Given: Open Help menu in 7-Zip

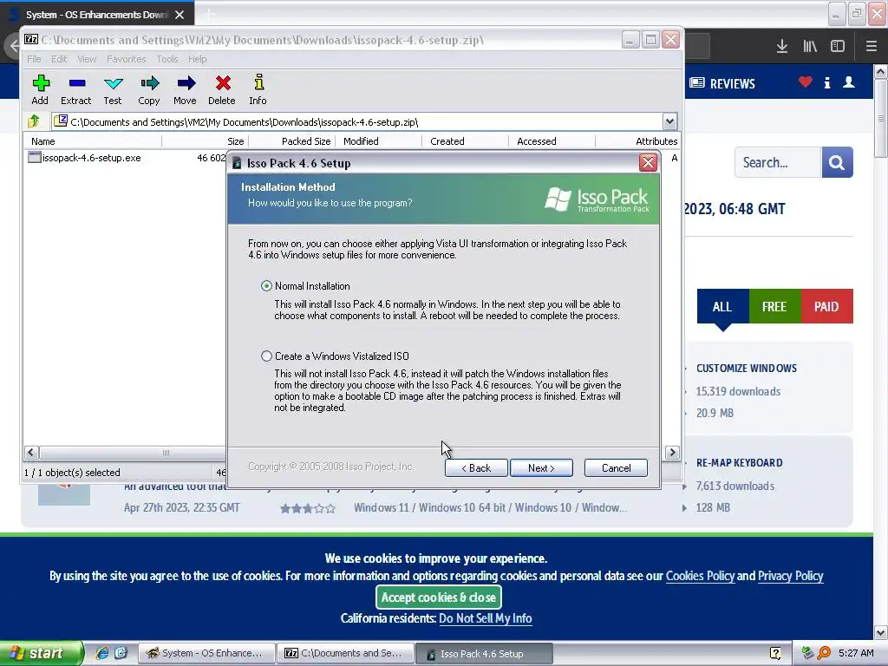Looking at the screenshot, I should click(x=197, y=59).
